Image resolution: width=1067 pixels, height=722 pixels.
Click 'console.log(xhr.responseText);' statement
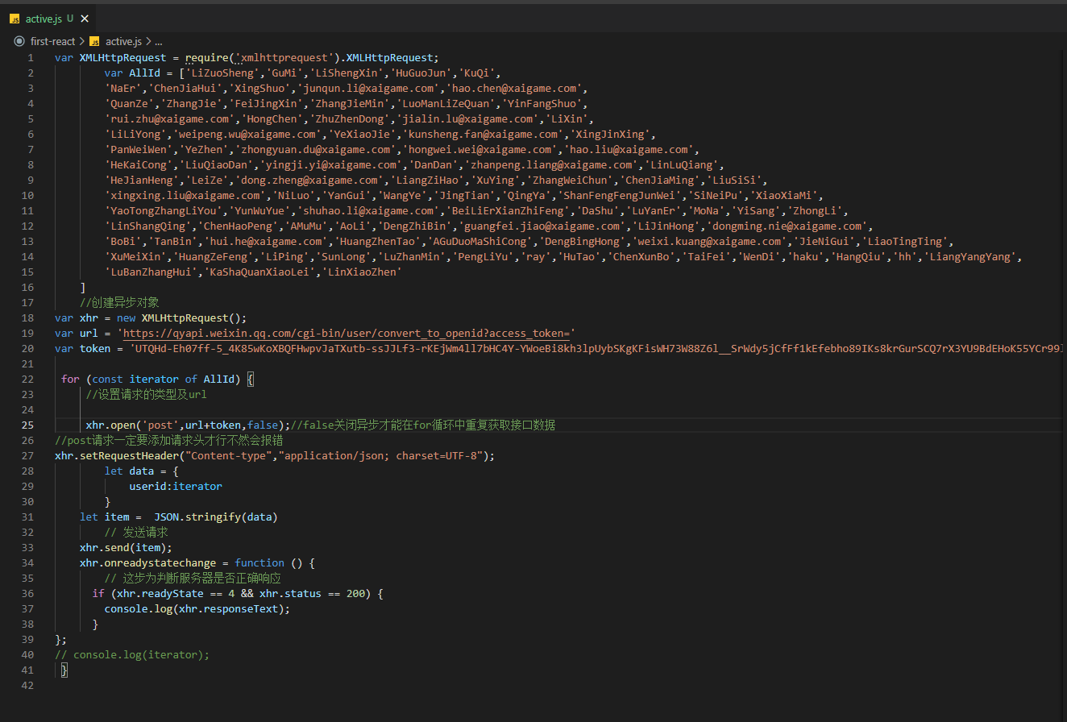197,608
